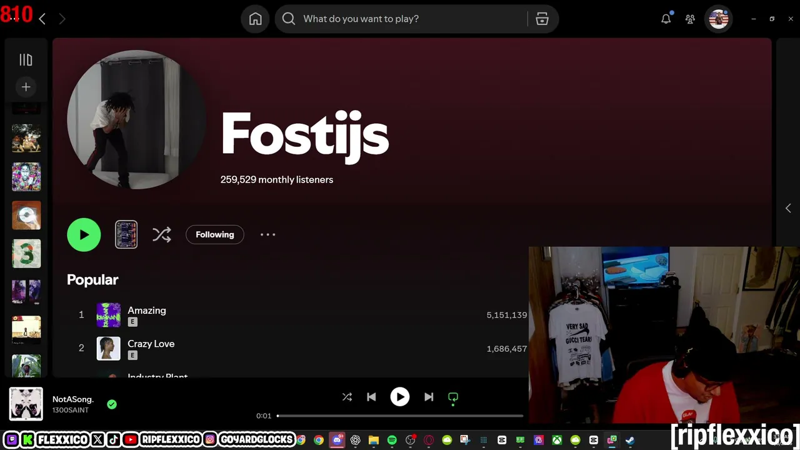Open Steam from the taskbar
Image resolution: width=800 pixels, height=450 pixels.
(x=630, y=440)
